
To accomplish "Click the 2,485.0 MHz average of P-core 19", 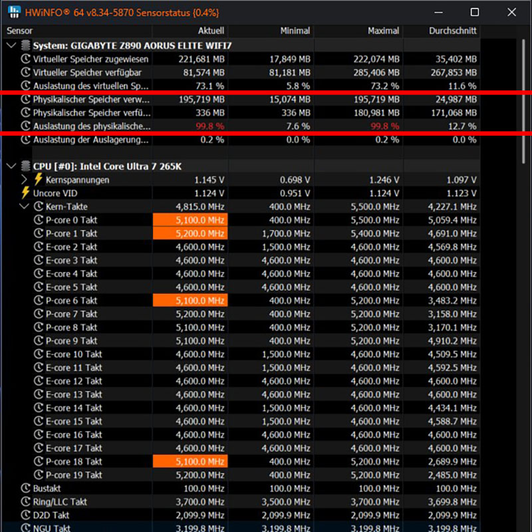I will (x=452, y=475).
